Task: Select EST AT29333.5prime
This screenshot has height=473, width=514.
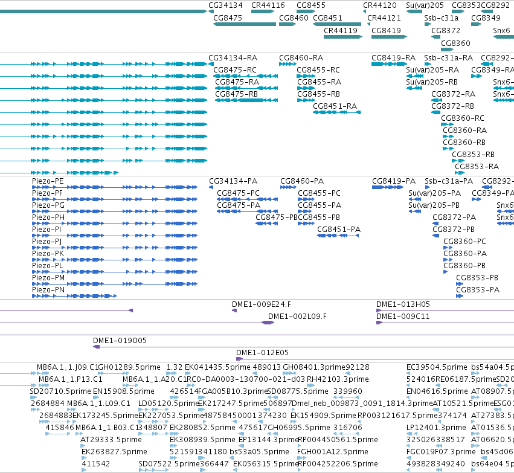Action: point(111,440)
